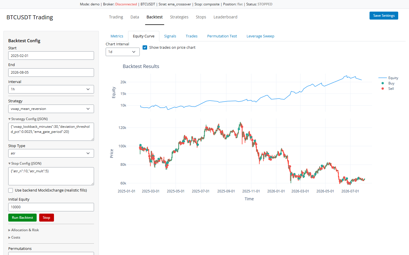Viewport: 409px width, 255px height.
Task: Open the Data tab
Action: click(x=135, y=17)
